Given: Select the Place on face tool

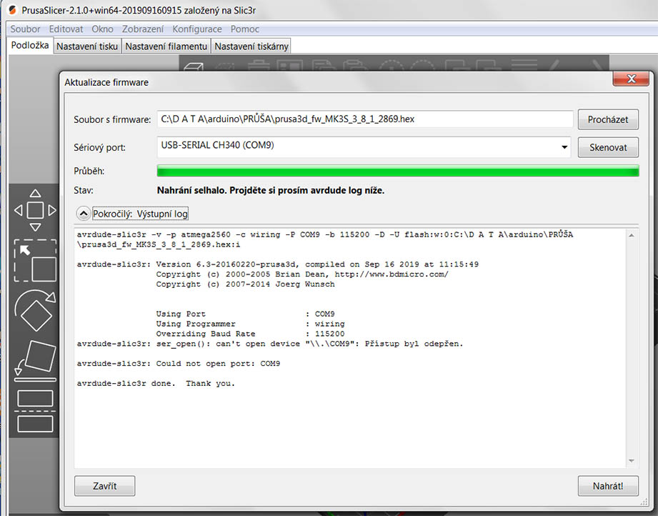Looking at the screenshot, I should [35, 360].
